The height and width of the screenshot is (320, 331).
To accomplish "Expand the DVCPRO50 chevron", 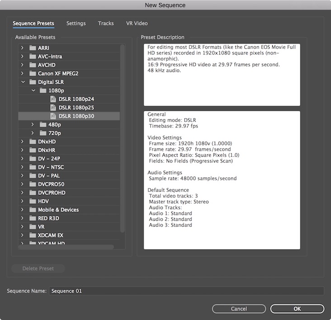I will point(22,184).
